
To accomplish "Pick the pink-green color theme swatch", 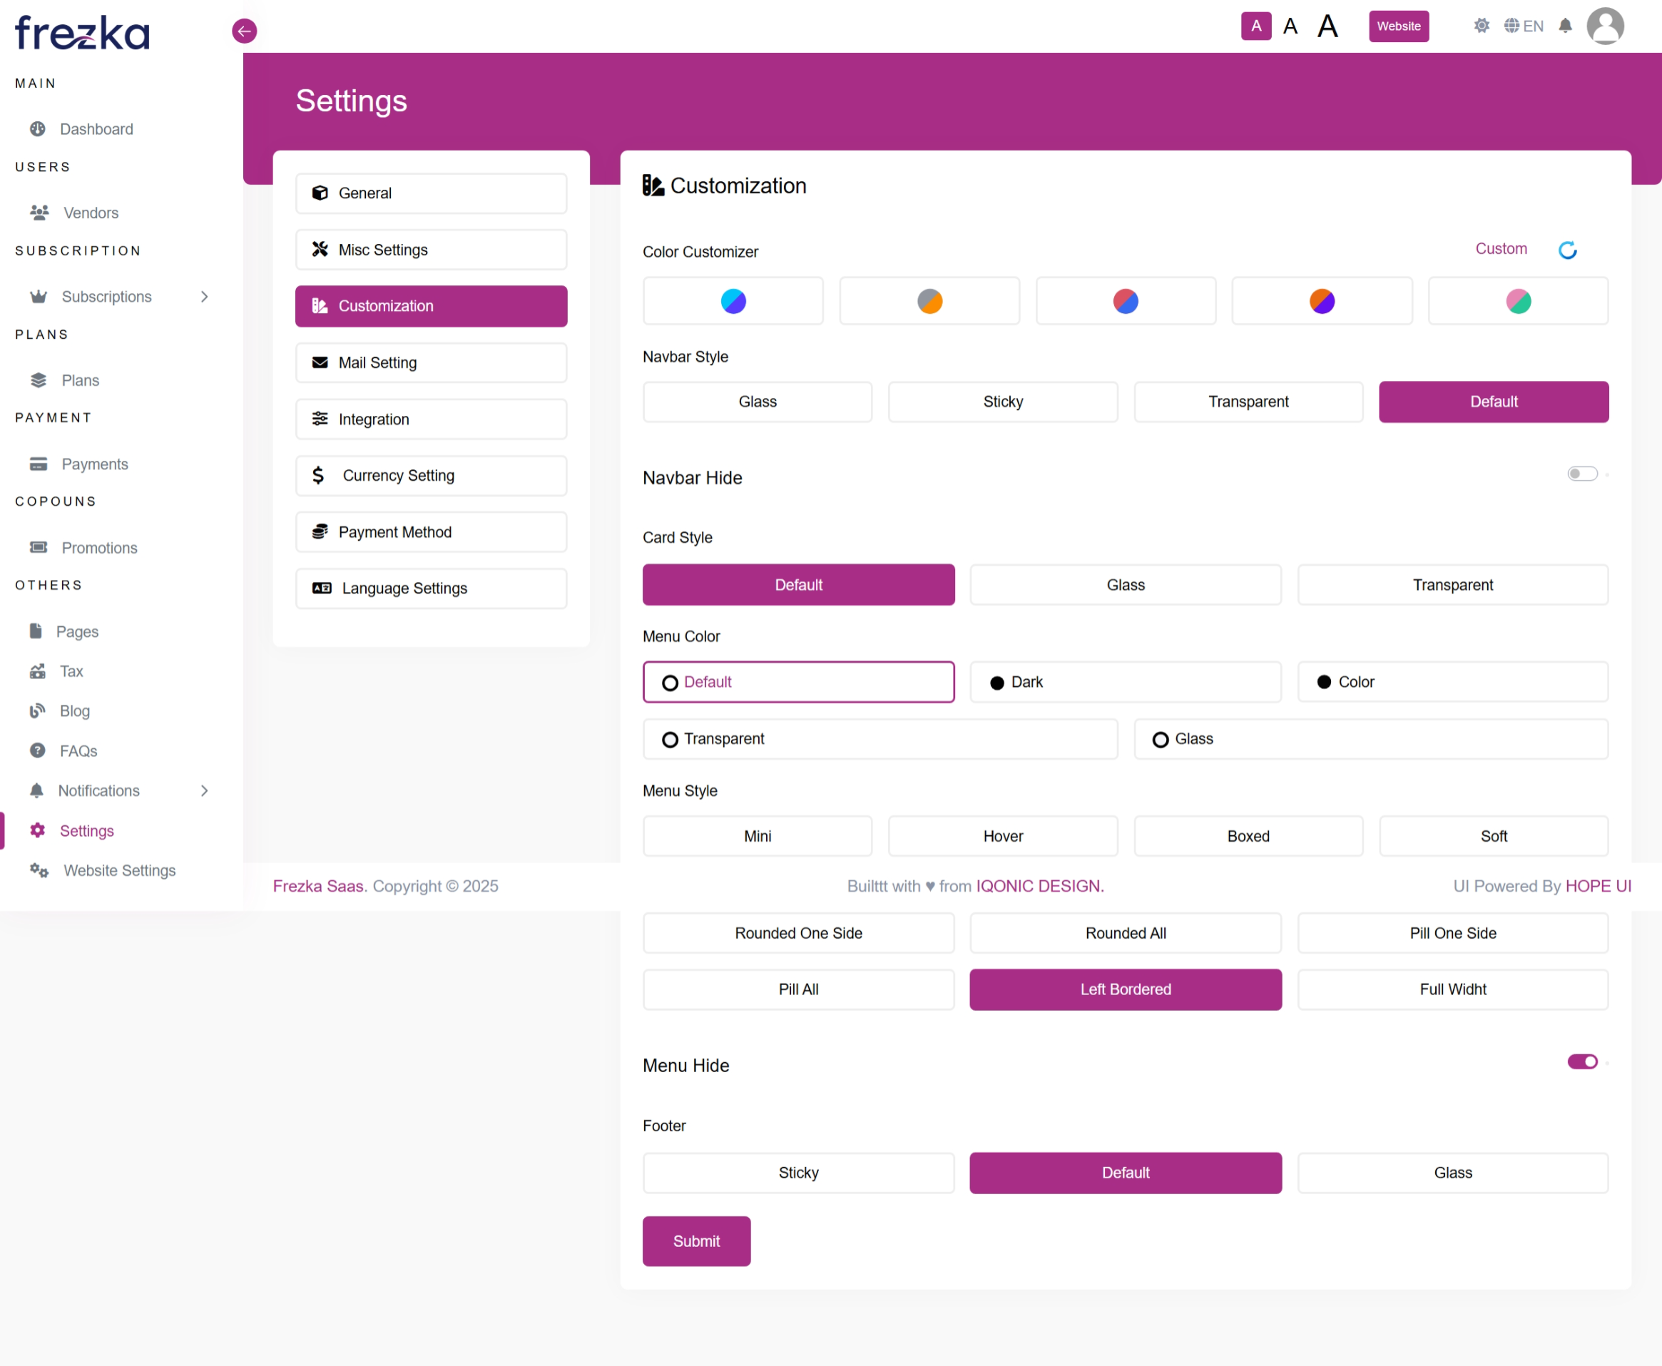I will [1518, 301].
